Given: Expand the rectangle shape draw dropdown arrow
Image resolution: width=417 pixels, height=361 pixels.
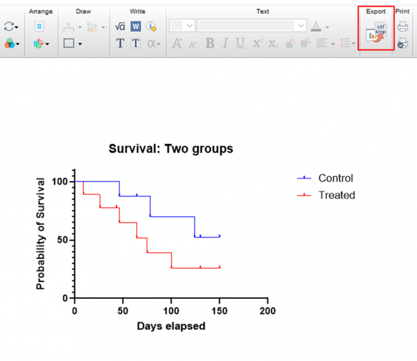Looking at the screenshot, I should (x=80, y=44).
